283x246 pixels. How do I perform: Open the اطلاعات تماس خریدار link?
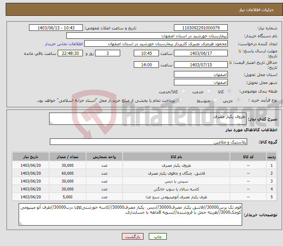pos(64,44)
